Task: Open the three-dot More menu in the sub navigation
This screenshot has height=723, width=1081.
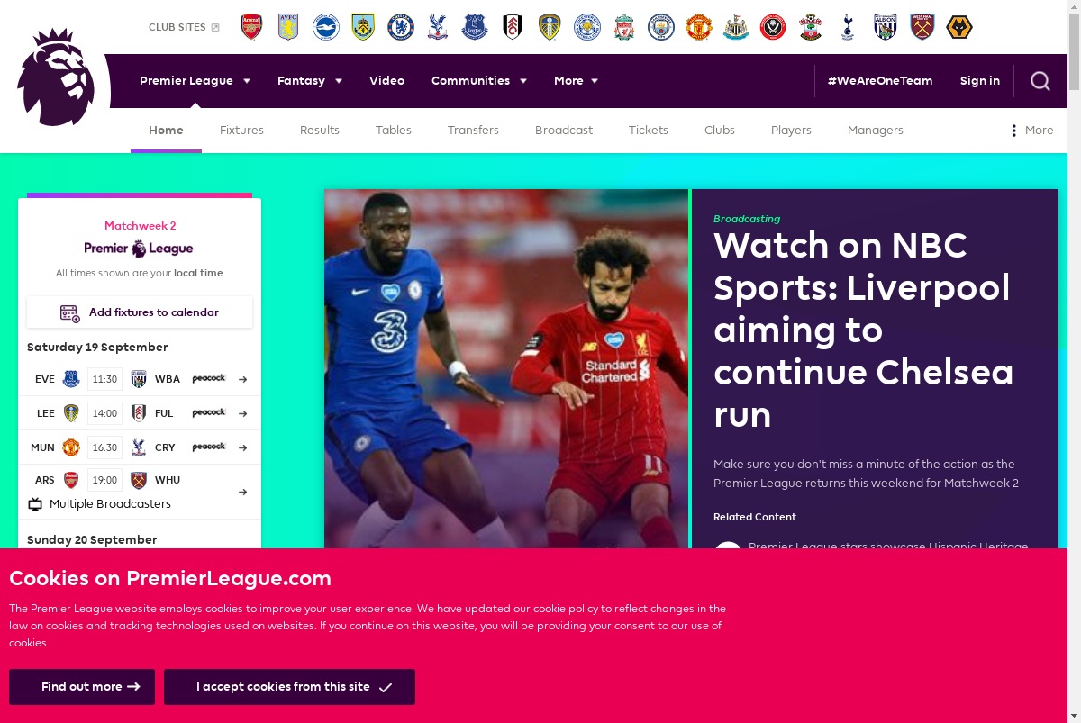Action: coord(1032,131)
